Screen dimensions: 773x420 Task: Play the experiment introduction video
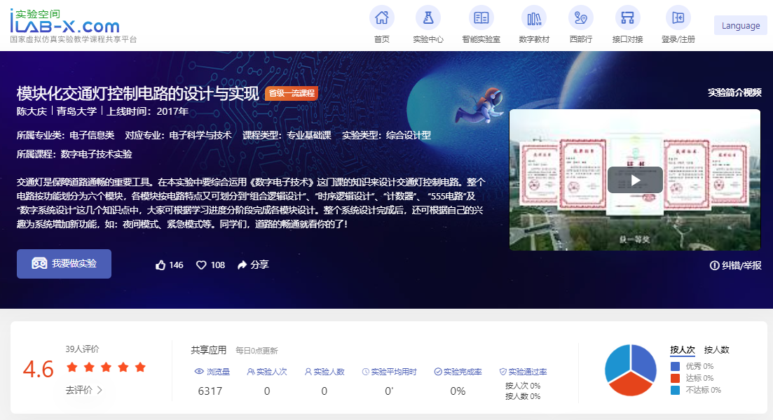coord(635,180)
